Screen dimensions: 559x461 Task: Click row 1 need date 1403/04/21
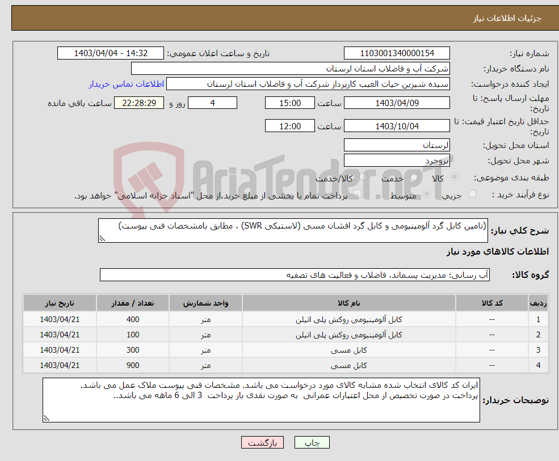(x=60, y=320)
